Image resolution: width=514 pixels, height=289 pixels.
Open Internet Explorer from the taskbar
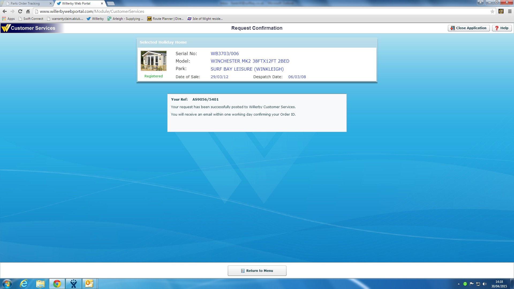pos(24,284)
